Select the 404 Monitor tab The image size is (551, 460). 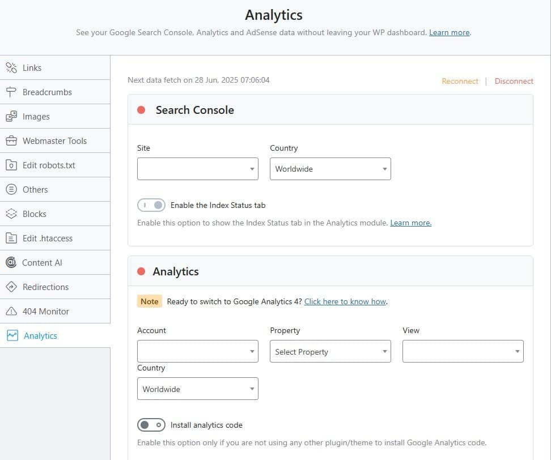[x=55, y=311]
